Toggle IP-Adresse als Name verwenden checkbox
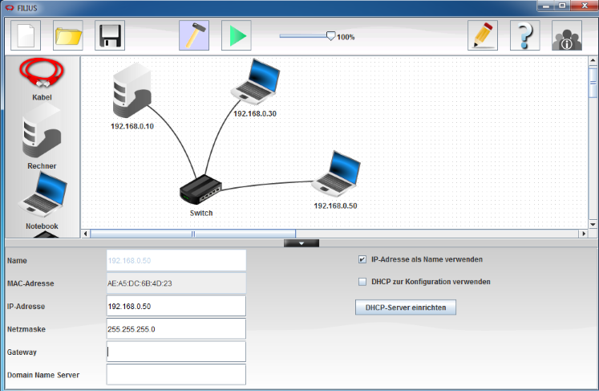This screenshot has height=391, width=599. [x=362, y=259]
